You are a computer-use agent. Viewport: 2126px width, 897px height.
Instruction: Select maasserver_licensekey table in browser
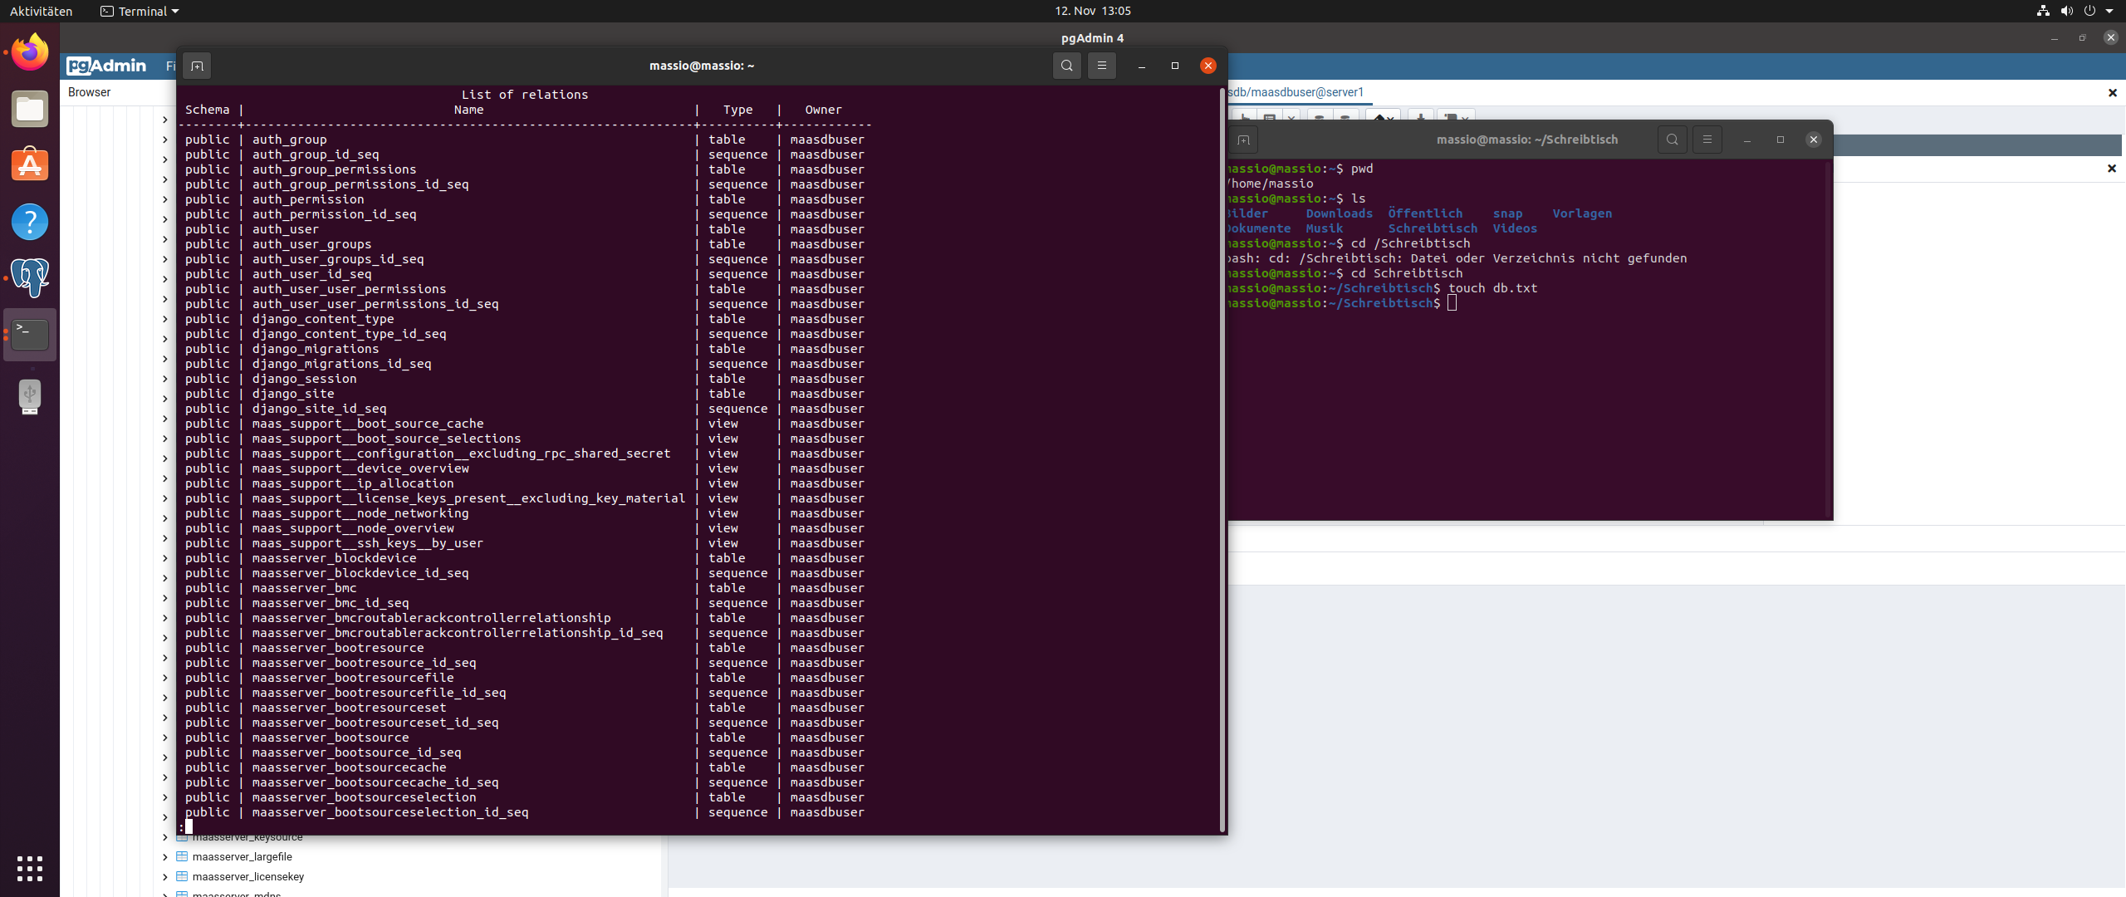click(x=247, y=877)
